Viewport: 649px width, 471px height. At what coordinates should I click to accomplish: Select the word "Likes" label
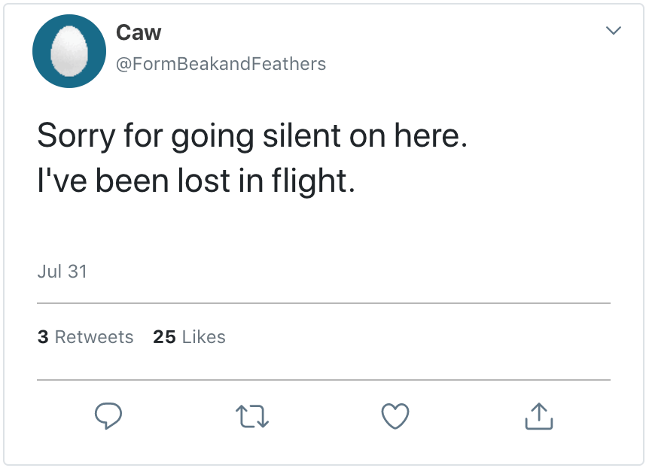point(203,337)
